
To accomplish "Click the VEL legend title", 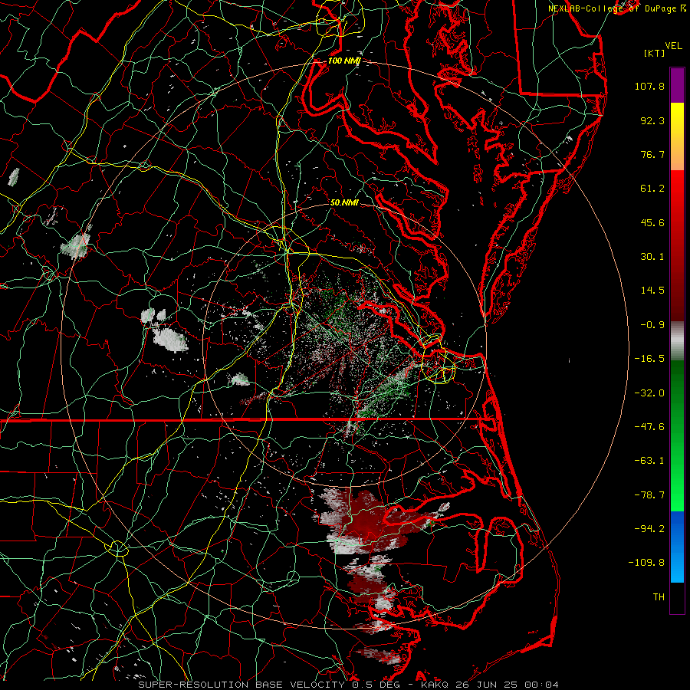I will [673, 46].
